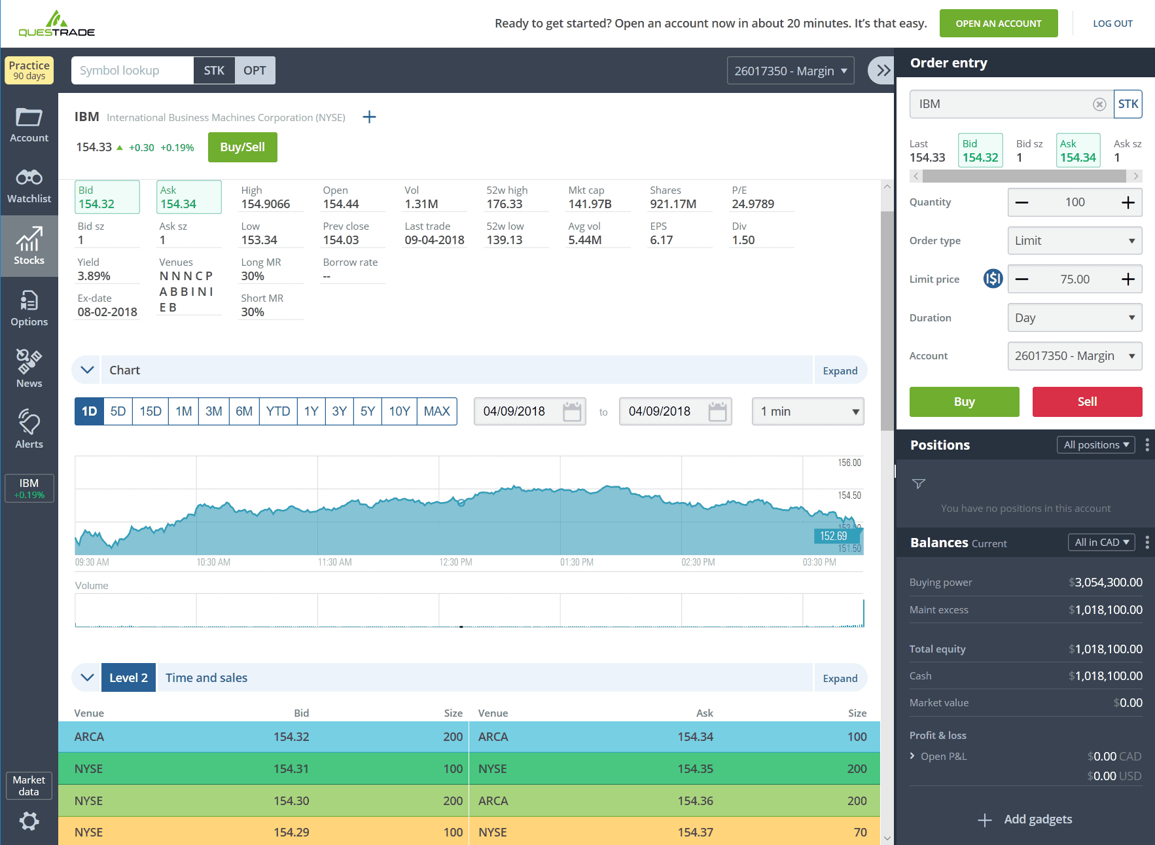
Task: Select the 5Y chart range tab
Action: click(368, 411)
